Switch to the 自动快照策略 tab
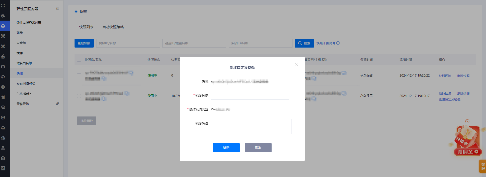 [x=113, y=27]
